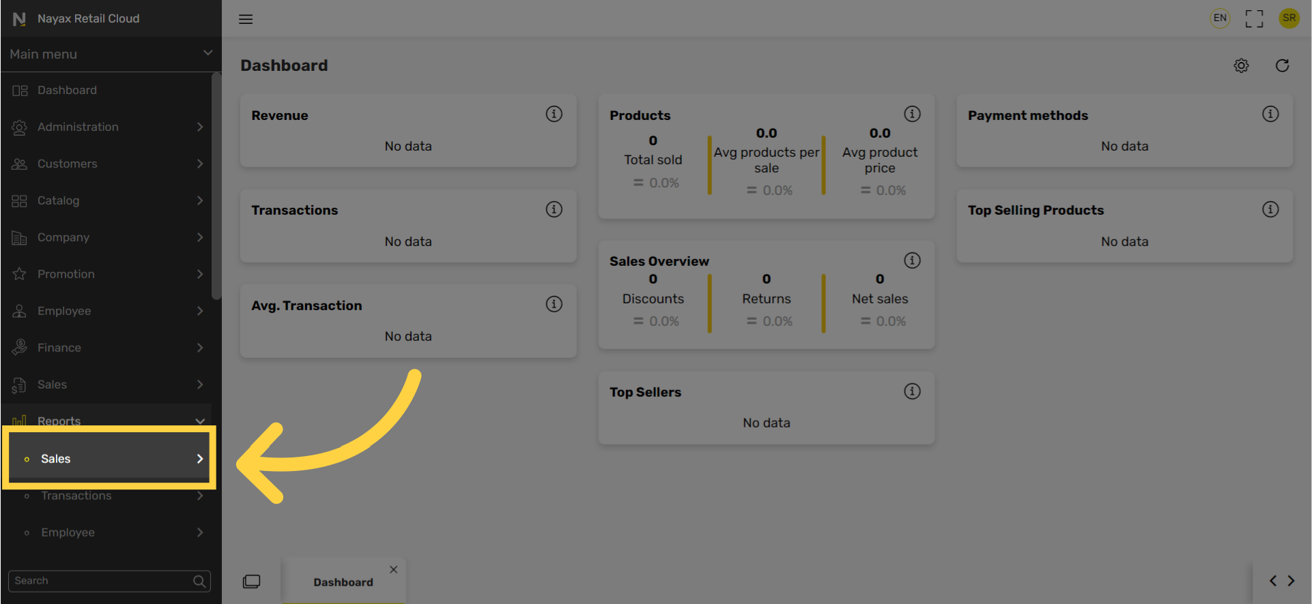Click the hamburger menu icon
The height and width of the screenshot is (604, 1312).
[x=246, y=19]
